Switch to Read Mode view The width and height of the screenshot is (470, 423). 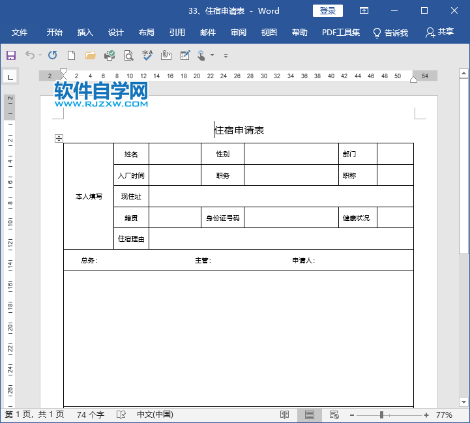[x=284, y=415]
